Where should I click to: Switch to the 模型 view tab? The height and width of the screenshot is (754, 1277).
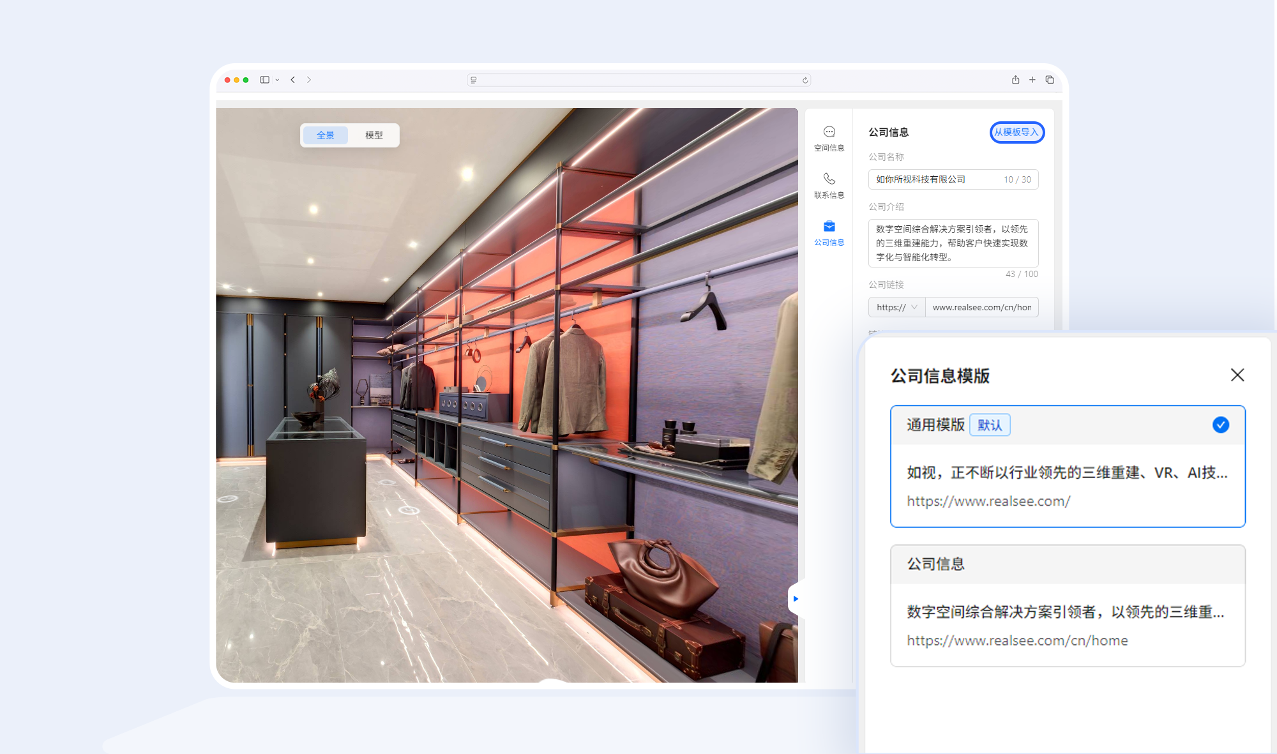click(374, 135)
